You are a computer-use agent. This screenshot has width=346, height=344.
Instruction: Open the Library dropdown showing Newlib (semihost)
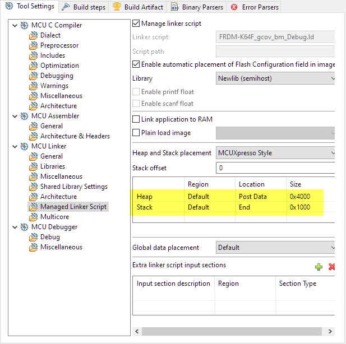pos(275,78)
